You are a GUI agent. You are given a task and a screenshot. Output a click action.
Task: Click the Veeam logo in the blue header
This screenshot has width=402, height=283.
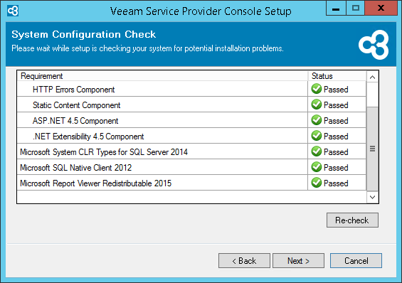tap(374, 45)
